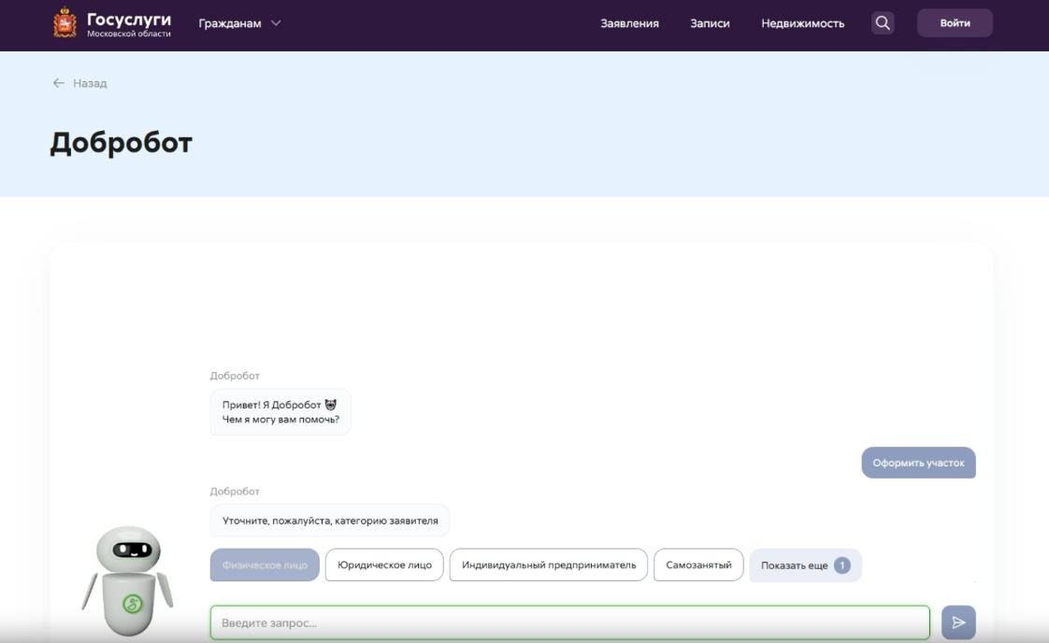Go to the Записи section
The width and height of the screenshot is (1049, 643).
tap(710, 23)
